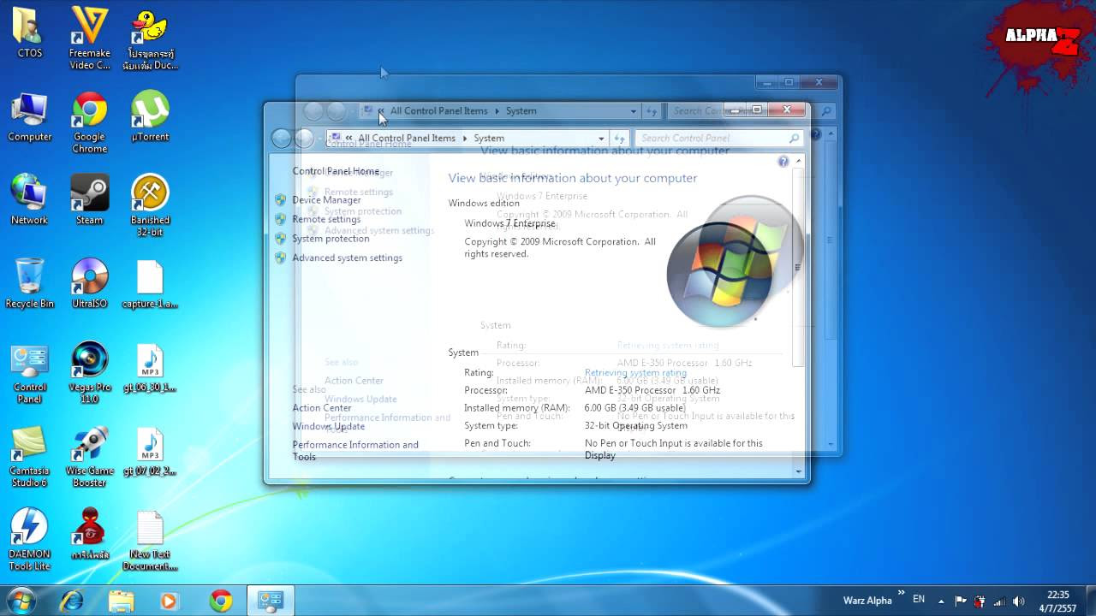This screenshot has height=616, width=1096.
Task: Launch Vegas Pro 11.0 shortcut
Action: pyautogui.click(x=89, y=374)
